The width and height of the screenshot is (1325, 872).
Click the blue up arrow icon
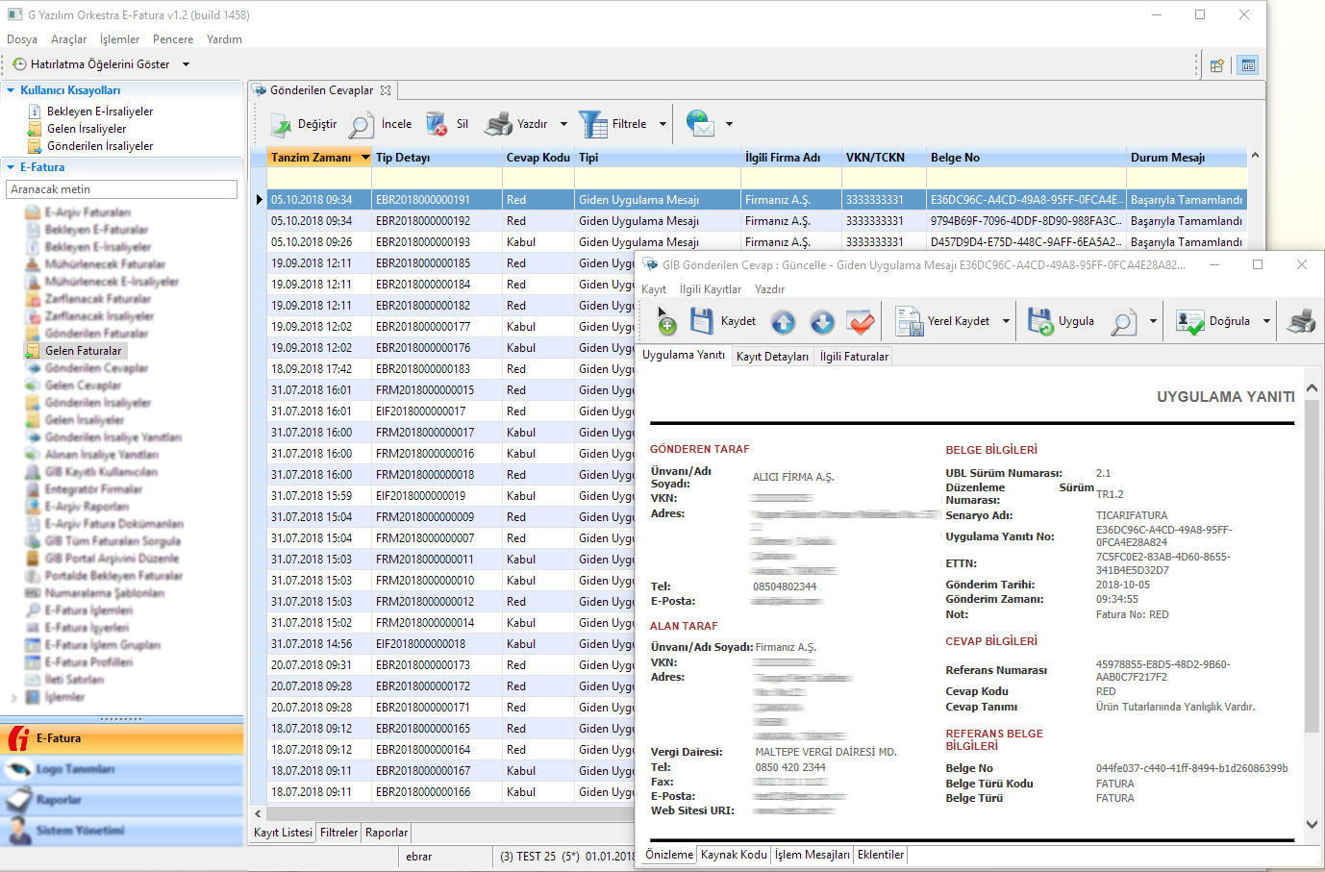point(784,322)
